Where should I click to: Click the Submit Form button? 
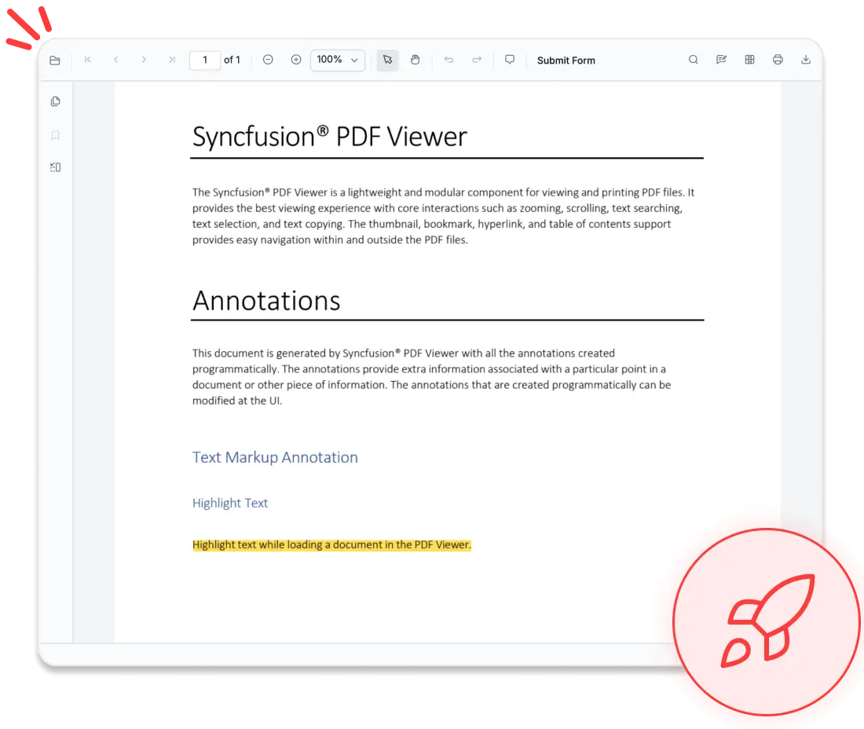point(566,60)
